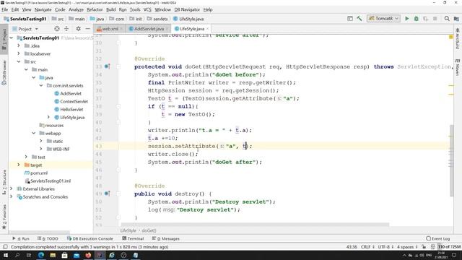Open Project panel settings gear

(x=78, y=29)
